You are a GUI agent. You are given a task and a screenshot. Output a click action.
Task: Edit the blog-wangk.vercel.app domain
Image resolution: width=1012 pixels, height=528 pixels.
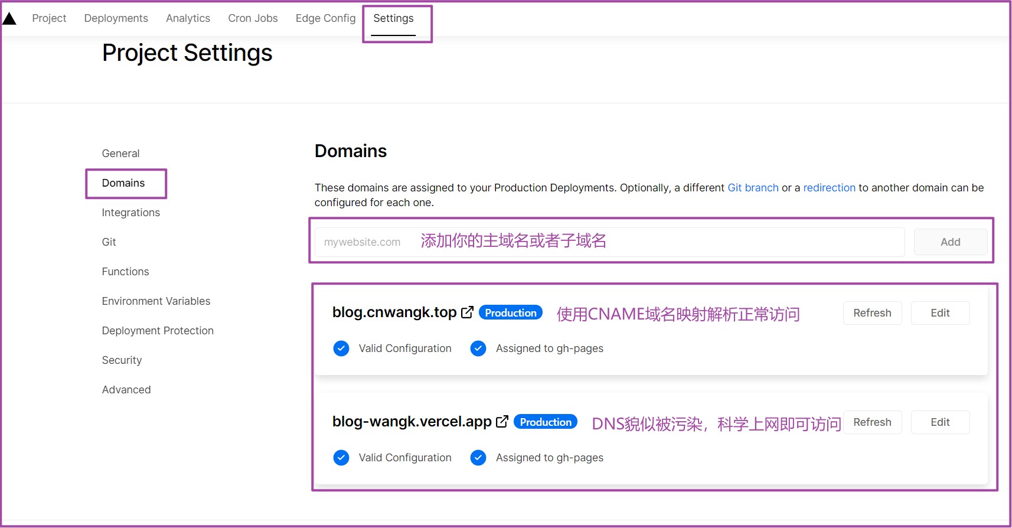coord(940,422)
